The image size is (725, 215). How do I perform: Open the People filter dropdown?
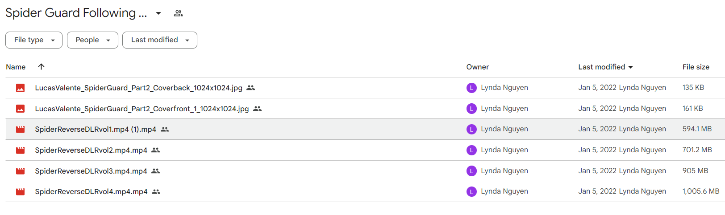(x=92, y=40)
